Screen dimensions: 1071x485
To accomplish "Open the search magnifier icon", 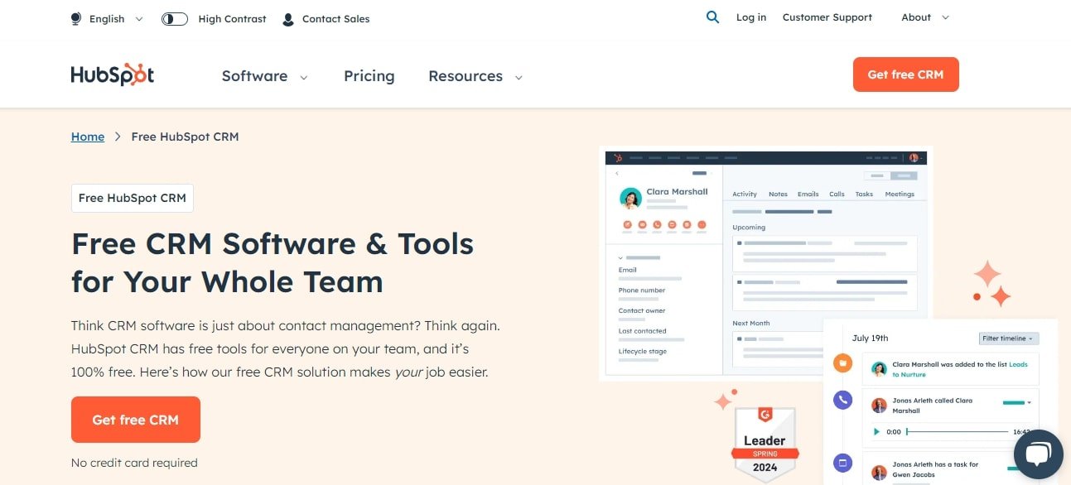I will click(712, 17).
